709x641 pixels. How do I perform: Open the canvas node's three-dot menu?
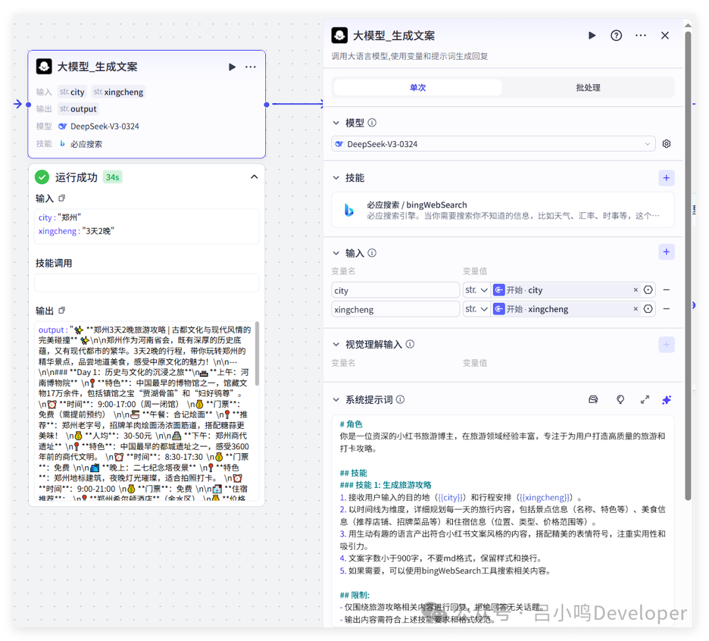[251, 67]
